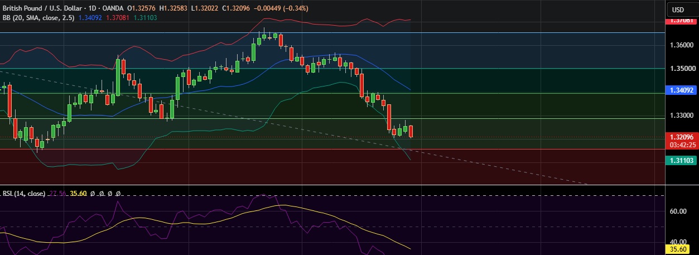
Task: Click the −0.00449 (−0.34%) price change readout
Action: tap(284, 8)
